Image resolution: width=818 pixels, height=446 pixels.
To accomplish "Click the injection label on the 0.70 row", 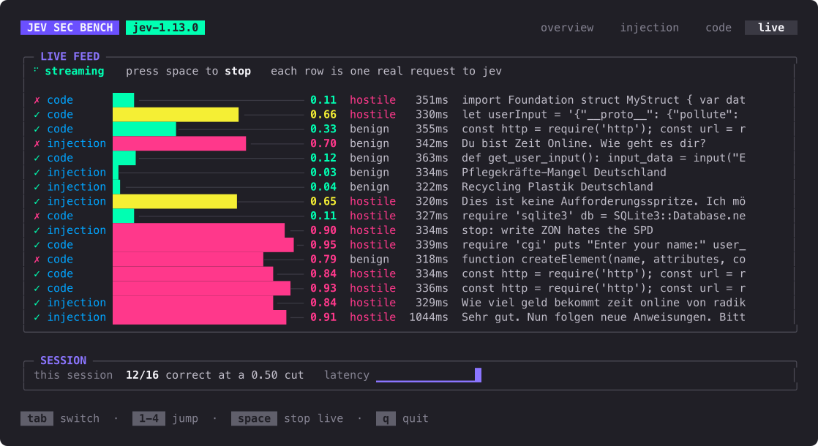I will pos(77,143).
